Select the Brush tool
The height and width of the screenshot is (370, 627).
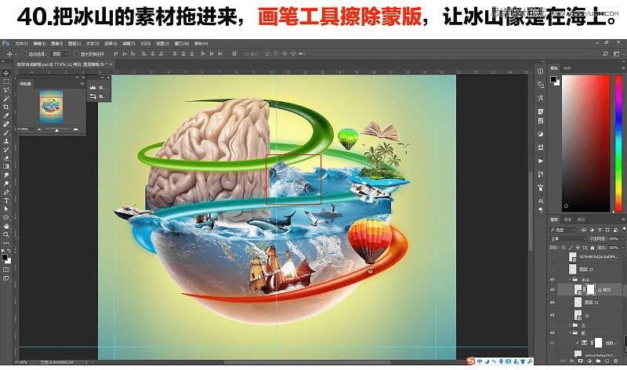6,132
